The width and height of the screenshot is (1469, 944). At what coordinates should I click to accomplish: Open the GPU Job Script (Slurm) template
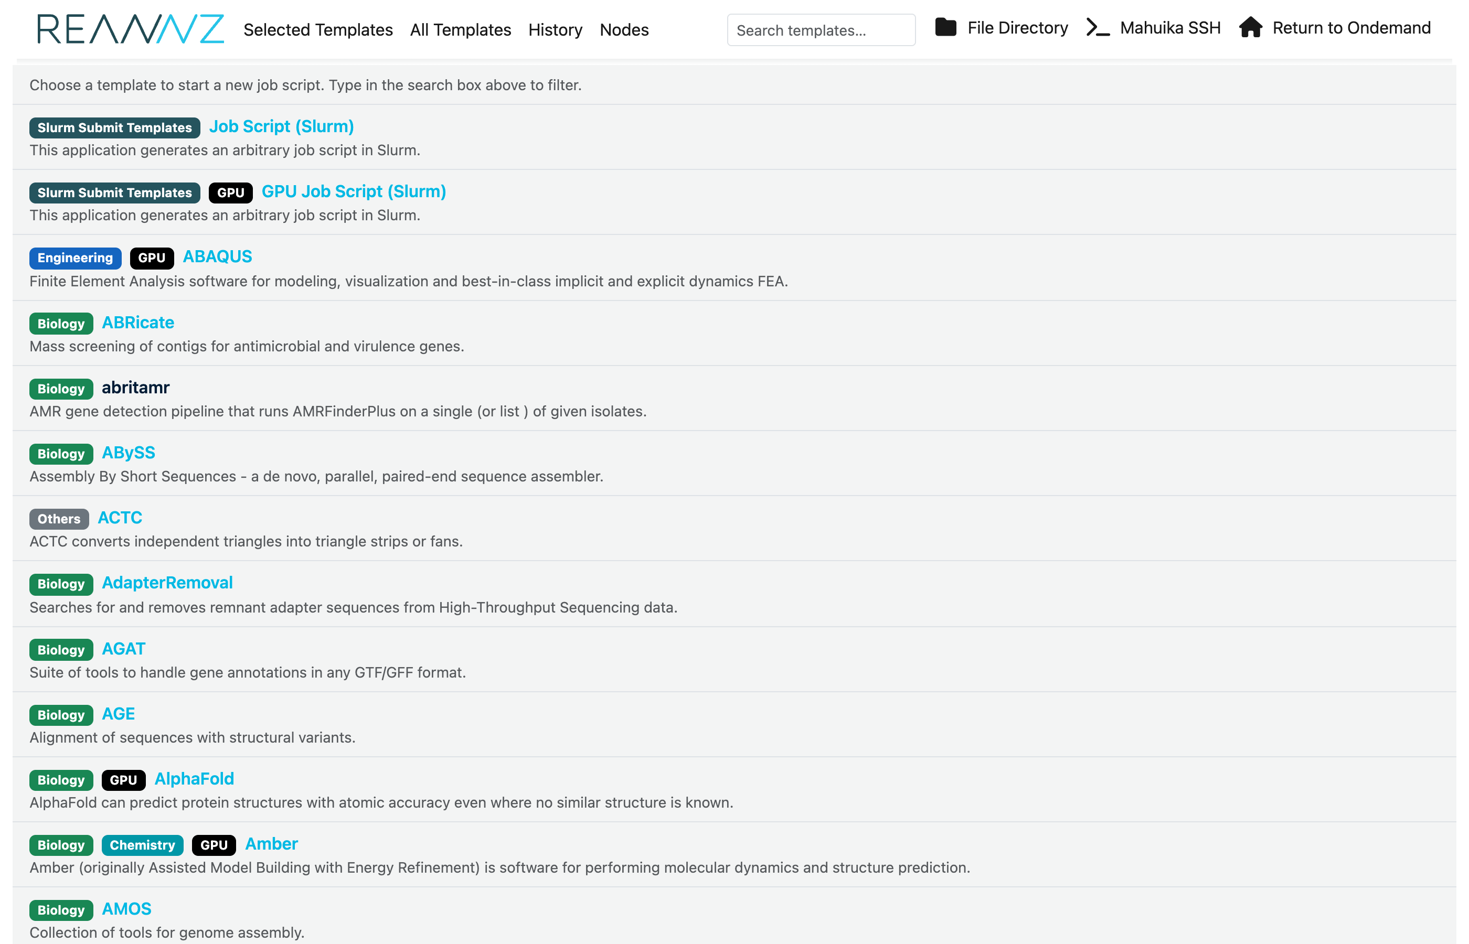coord(354,191)
